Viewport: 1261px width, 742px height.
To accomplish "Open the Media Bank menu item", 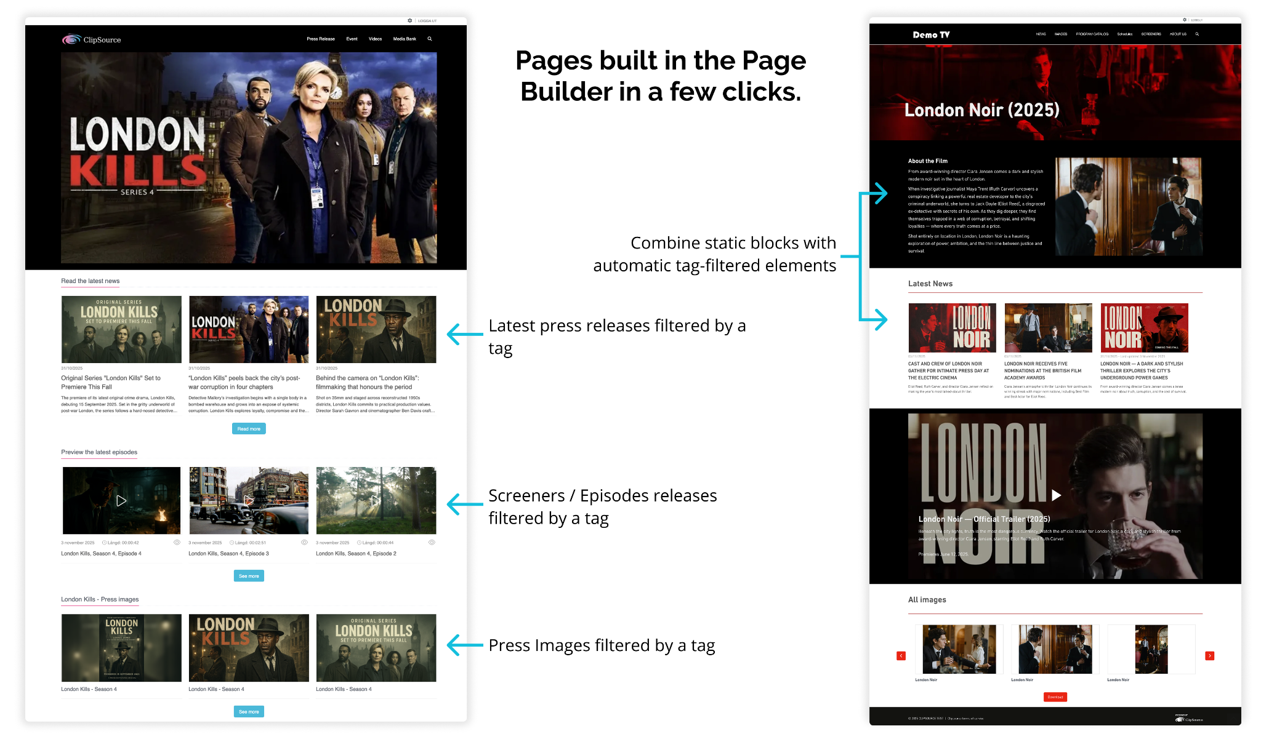I will [x=405, y=39].
